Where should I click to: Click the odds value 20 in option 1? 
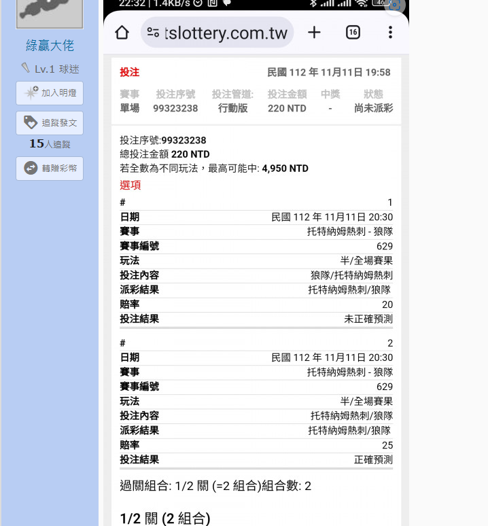click(x=387, y=304)
